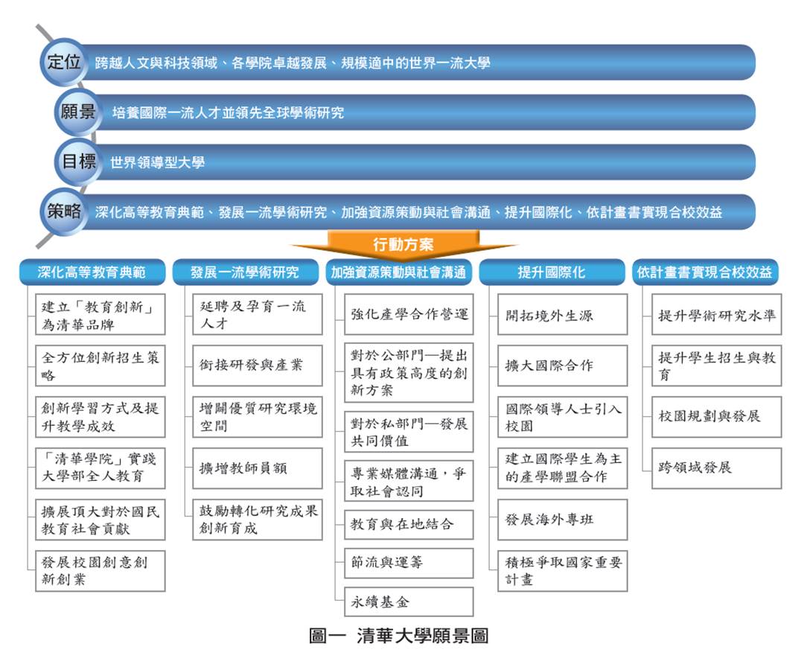Viewport: 804px width, 652px height.
Task: Click the 國際領導人士引入校園 box
Action: click(x=563, y=417)
